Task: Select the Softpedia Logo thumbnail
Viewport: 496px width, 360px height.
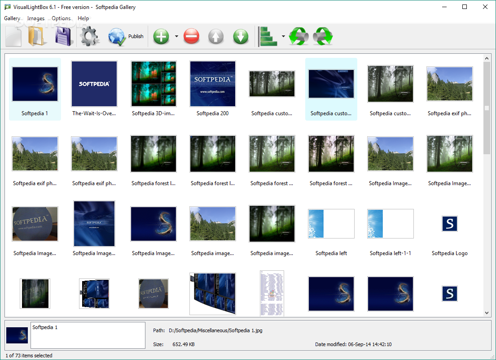Action: (x=449, y=224)
